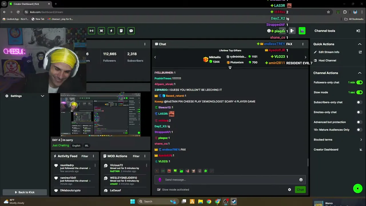Click the green Chat send button
This screenshot has width=366, height=206.
[300, 190]
